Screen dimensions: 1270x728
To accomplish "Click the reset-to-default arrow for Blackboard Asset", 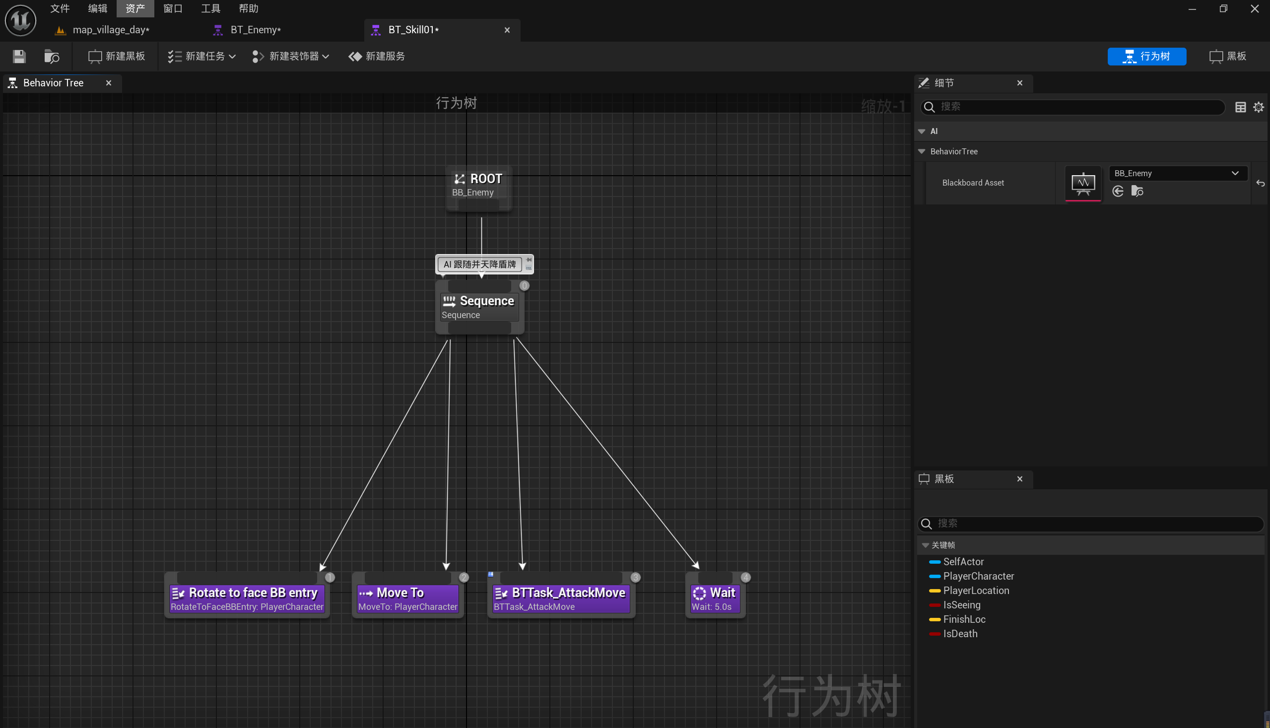I will point(1260,184).
